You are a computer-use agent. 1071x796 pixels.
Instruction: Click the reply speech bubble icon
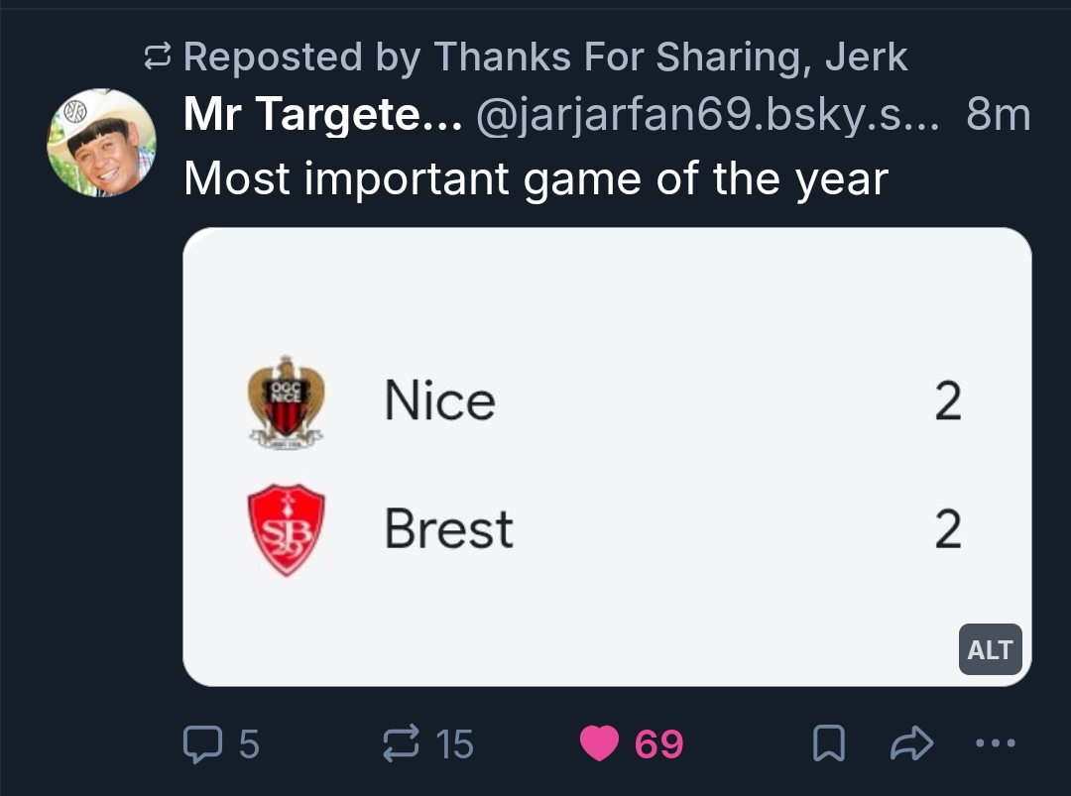(204, 742)
